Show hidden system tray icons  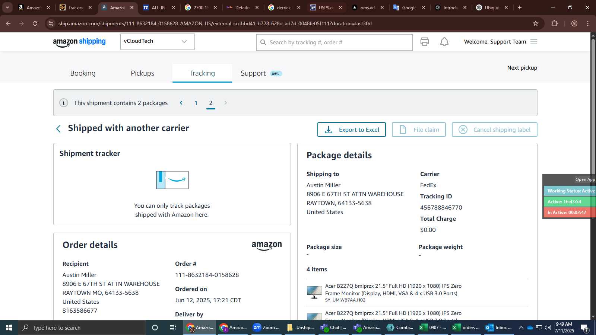click(x=521, y=328)
